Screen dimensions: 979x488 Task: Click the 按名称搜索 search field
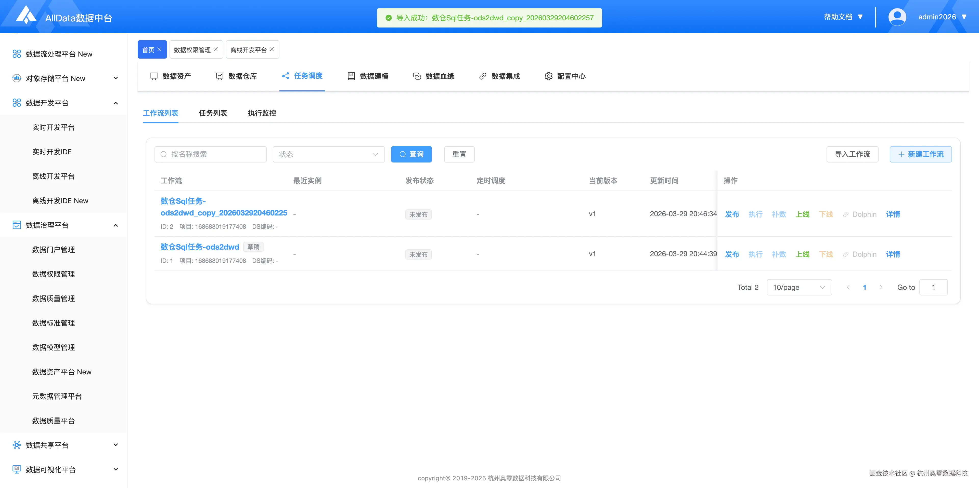[211, 154]
